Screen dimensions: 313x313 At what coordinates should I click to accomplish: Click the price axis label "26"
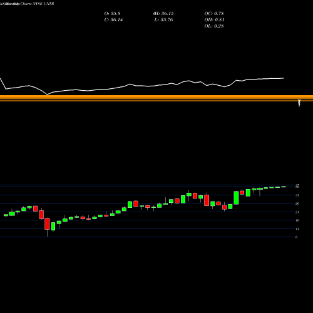coord(297,203)
